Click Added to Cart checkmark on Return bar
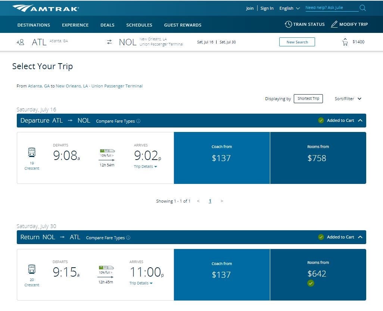Image resolution: width=383 pixels, height=311 pixels. click(x=321, y=237)
